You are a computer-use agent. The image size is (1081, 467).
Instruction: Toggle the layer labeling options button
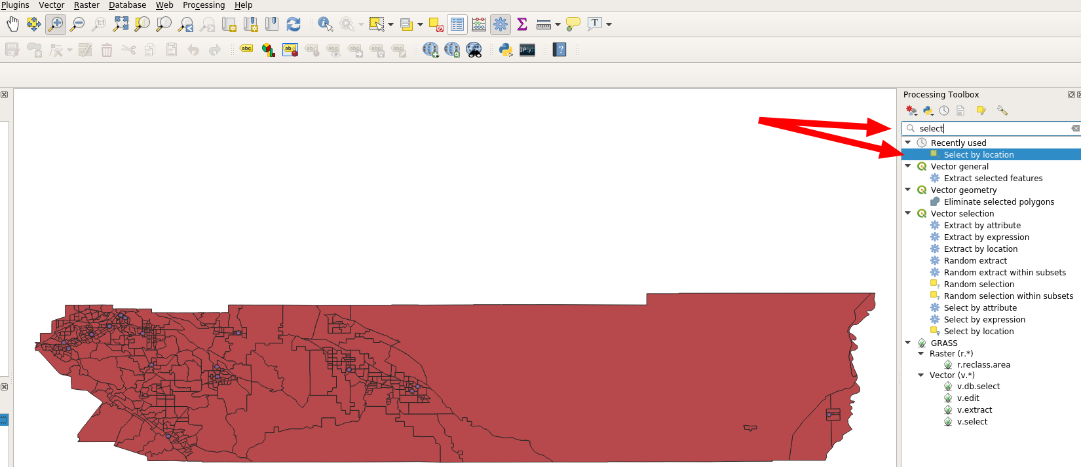point(246,49)
